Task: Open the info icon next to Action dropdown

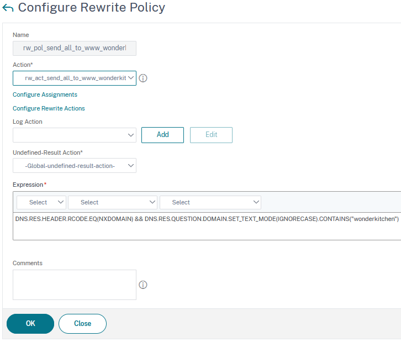Action: [x=143, y=78]
